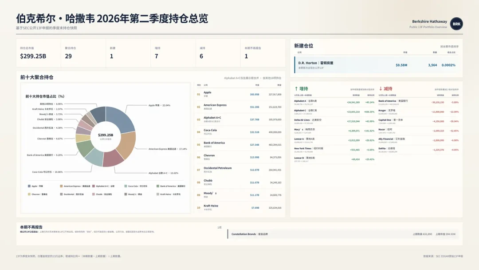Screen dimensions: 479x270
Task: Open DaVita decrease row
Action: point(419,150)
